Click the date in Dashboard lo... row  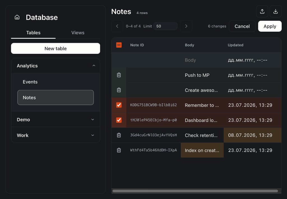pos(253,120)
